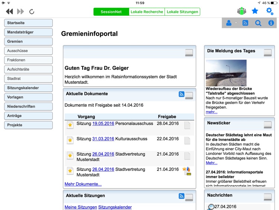
Task: Click the search magnifier icon
Action: (x=258, y=23)
